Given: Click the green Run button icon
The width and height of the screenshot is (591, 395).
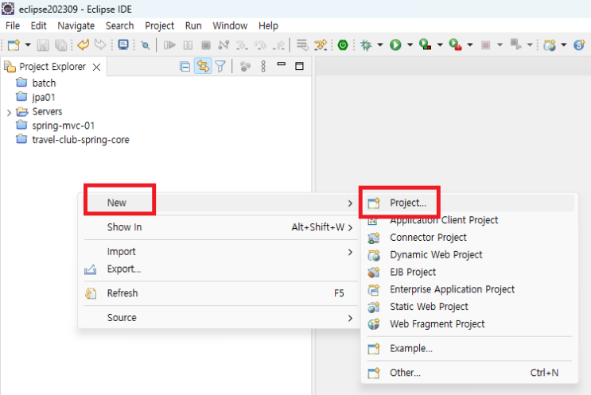Looking at the screenshot, I should (395, 45).
